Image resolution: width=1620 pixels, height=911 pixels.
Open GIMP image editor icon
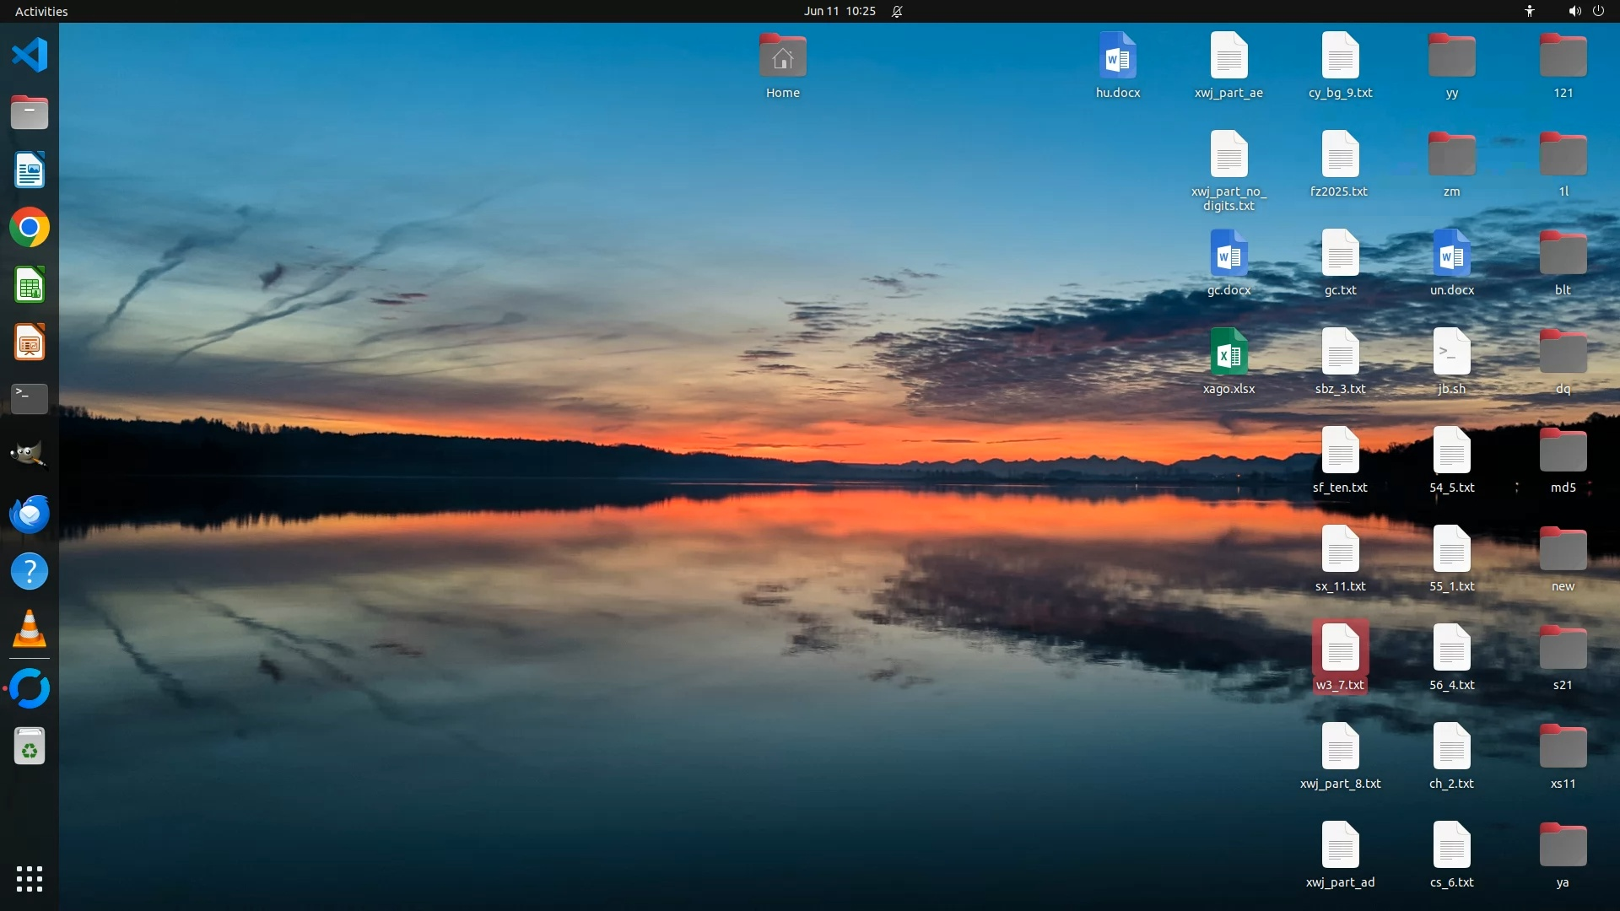(30, 455)
